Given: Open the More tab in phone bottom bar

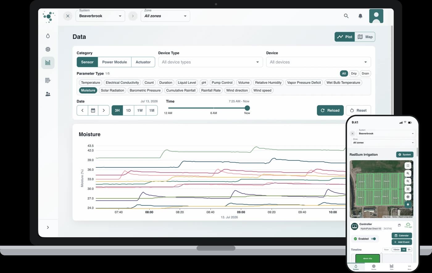Looking at the screenshot, I should click(x=409, y=267).
